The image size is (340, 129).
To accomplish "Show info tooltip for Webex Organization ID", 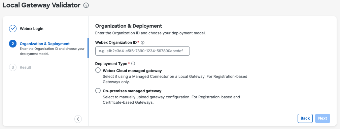I will tap(143, 42).
